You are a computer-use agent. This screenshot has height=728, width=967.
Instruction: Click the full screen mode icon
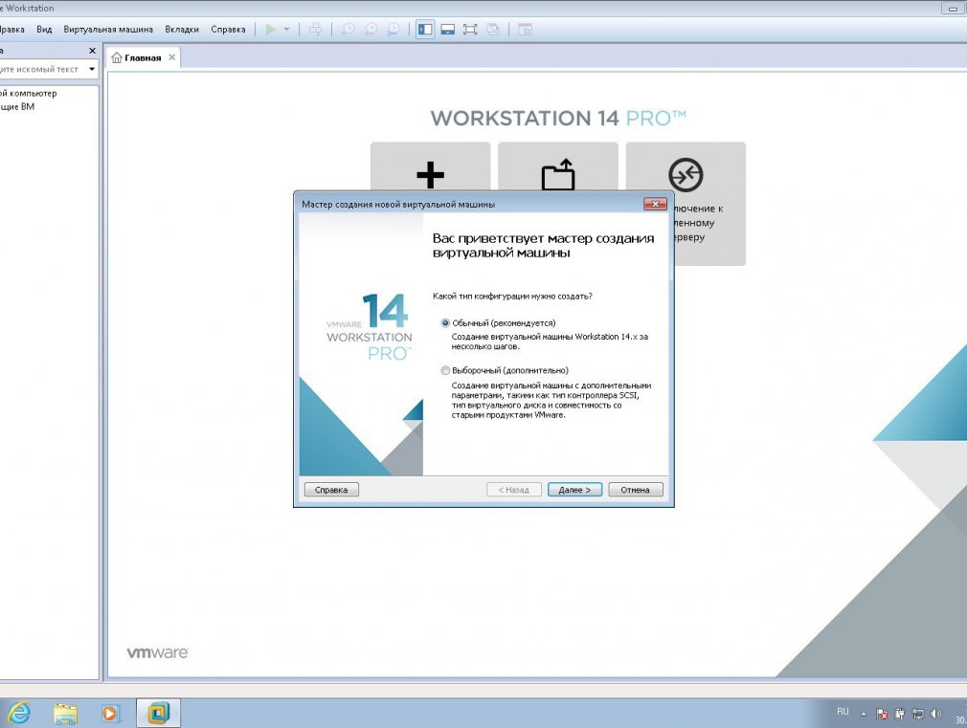point(470,29)
